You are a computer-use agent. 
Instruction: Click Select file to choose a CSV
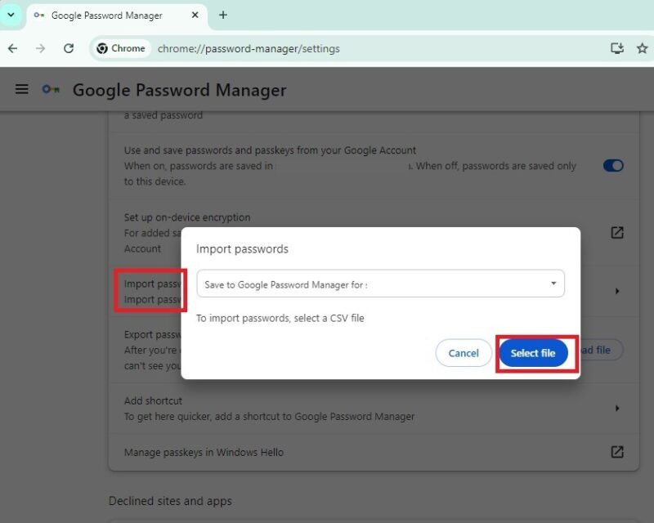point(534,353)
